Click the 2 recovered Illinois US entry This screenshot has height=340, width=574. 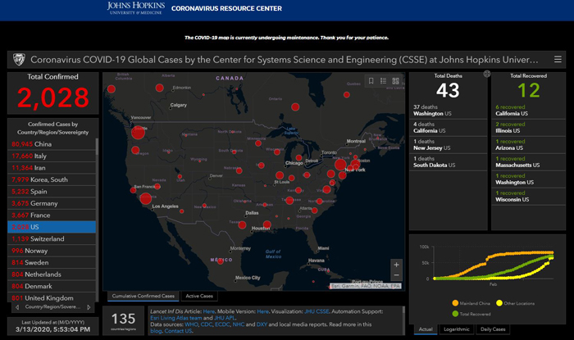pyautogui.click(x=529, y=128)
